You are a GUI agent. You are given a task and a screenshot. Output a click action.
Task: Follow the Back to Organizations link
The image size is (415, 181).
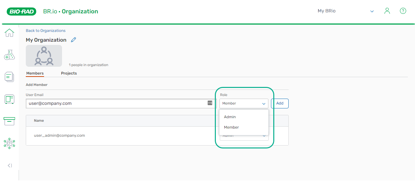46,31
